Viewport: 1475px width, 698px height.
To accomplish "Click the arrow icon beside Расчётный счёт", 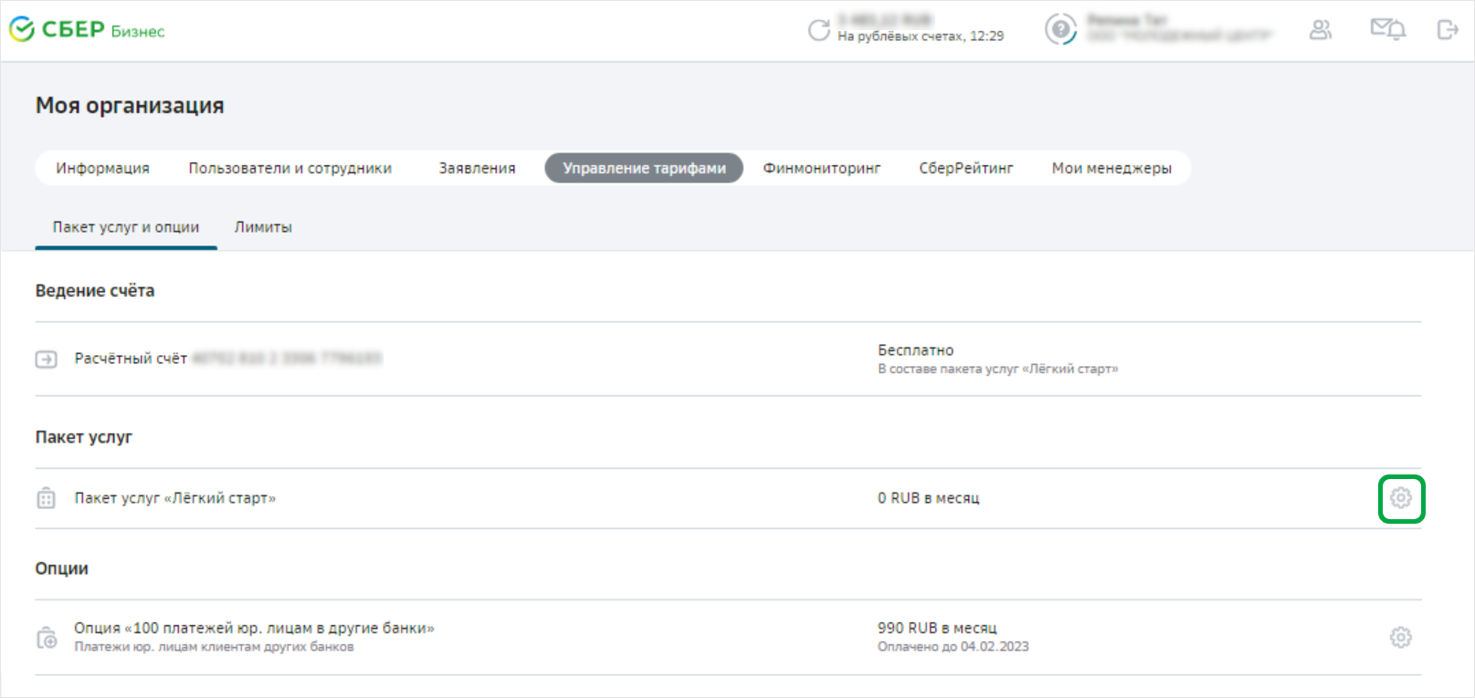I will tap(46, 359).
